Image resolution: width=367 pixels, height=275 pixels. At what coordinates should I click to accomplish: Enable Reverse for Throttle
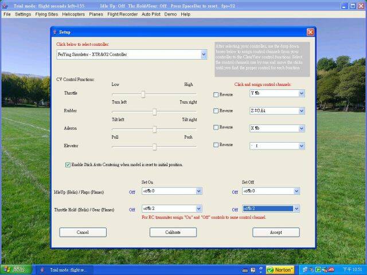216,95
